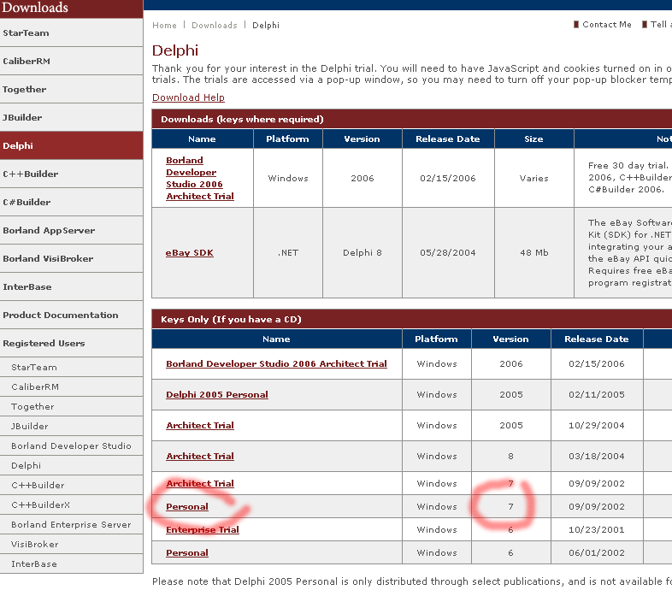Click the Contact Me bullet icon
The width and height of the screenshot is (672, 590).
click(x=576, y=24)
